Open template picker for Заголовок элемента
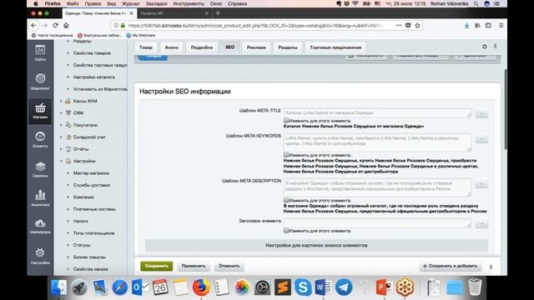 point(481,223)
